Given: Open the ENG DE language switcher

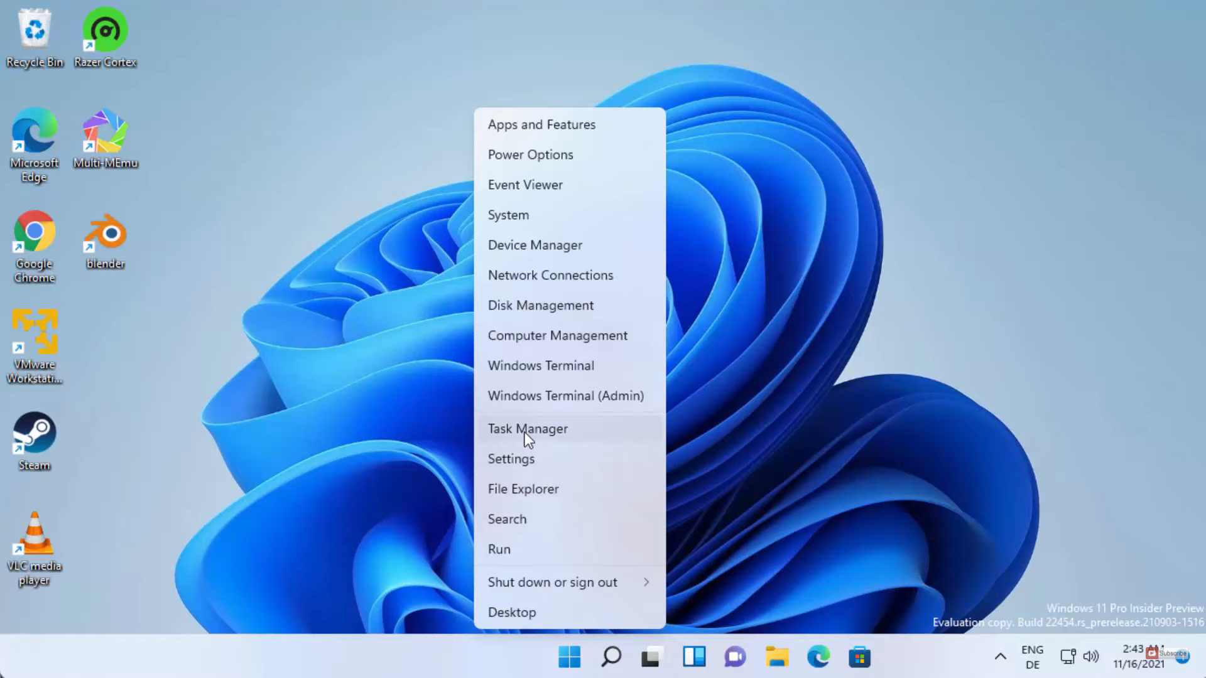Looking at the screenshot, I should click(x=1032, y=657).
